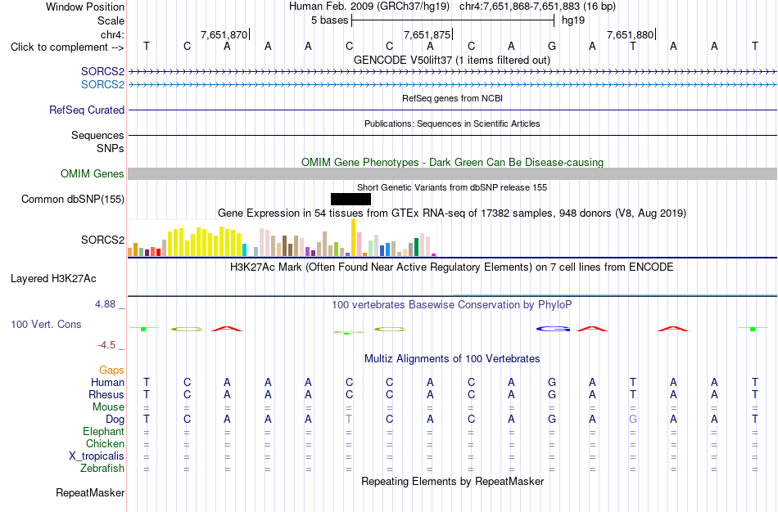Click the chr4: ruler label
778x512 pixels.
pos(112,34)
